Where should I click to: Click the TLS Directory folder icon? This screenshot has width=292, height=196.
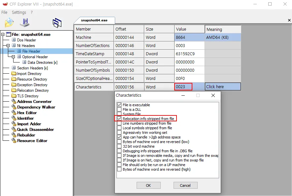tap(14, 96)
